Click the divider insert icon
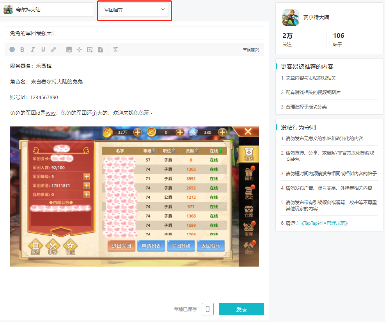Image resolution: width=385 pixels, height=322 pixels. (x=79, y=50)
